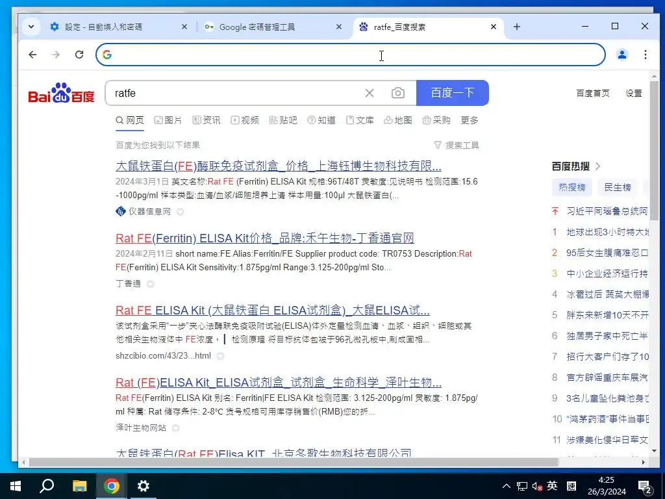Viewport: 665px width, 499px height.
Task: Open the Settings gear in the taskbar
Action: [144, 486]
